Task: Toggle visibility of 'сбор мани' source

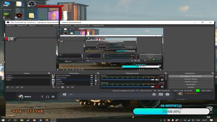Action: click(92, 84)
